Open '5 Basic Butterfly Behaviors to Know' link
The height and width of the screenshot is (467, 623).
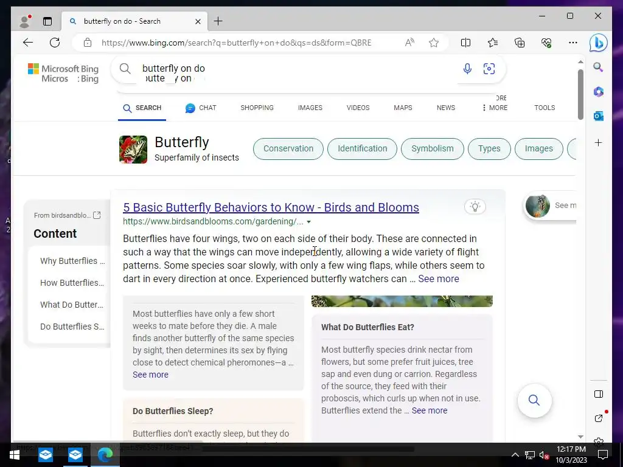(271, 207)
